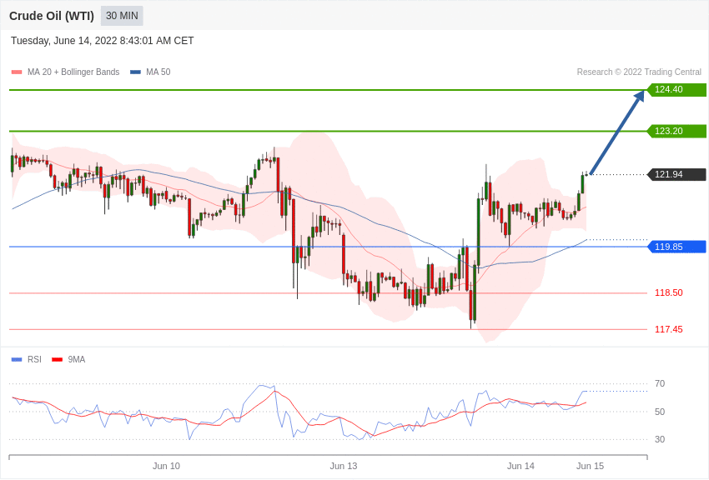Click the pink MA 20 legend swatch
This screenshot has width=709, height=480.
click(x=17, y=72)
